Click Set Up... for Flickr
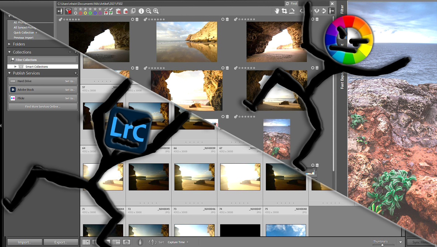 [70, 98]
